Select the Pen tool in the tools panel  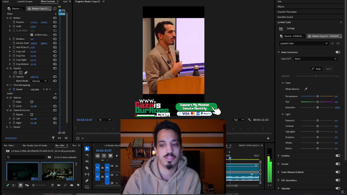click(x=87, y=180)
